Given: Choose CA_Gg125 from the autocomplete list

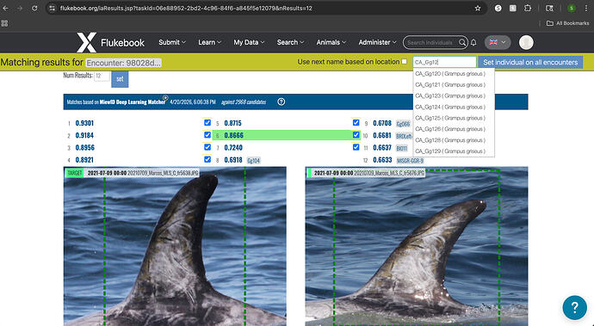Looking at the screenshot, I should (454, 118).
